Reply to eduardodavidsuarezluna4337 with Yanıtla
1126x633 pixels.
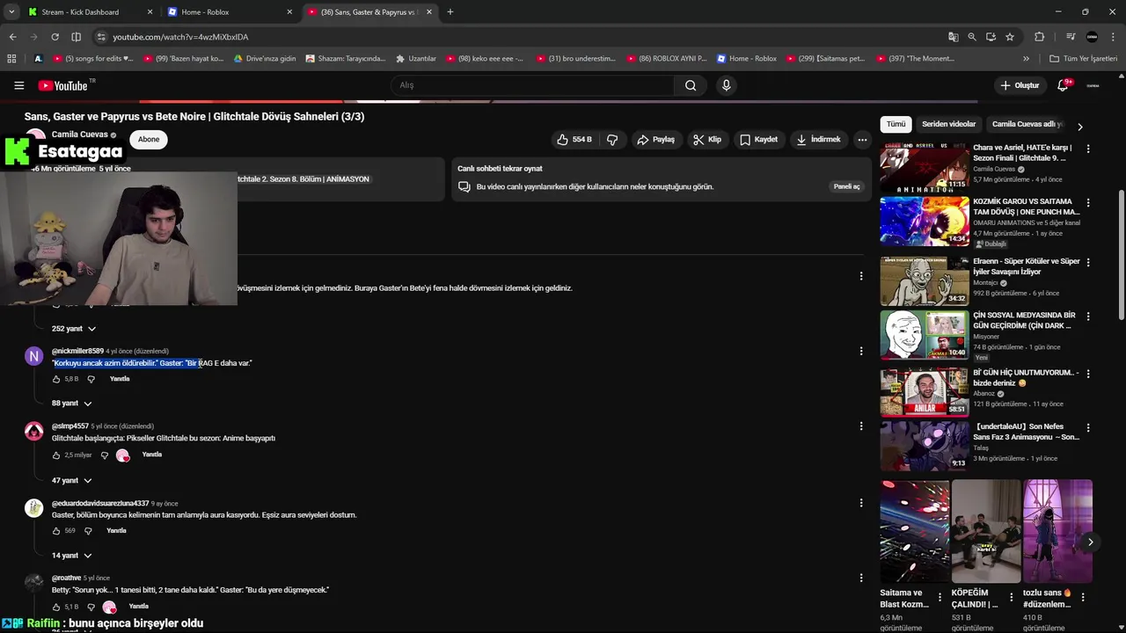(116, 531)
